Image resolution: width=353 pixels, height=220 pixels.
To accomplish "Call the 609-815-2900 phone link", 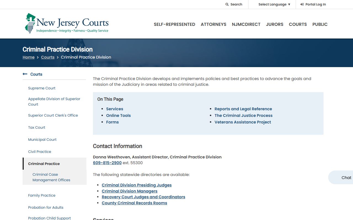I will click(x=107, y=163).
